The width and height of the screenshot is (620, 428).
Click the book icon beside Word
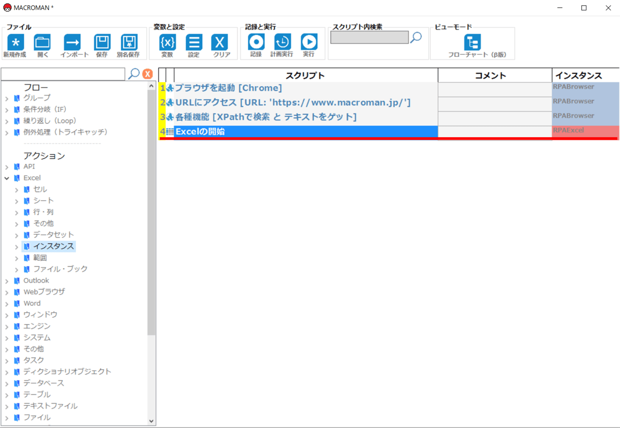(17, 304)
